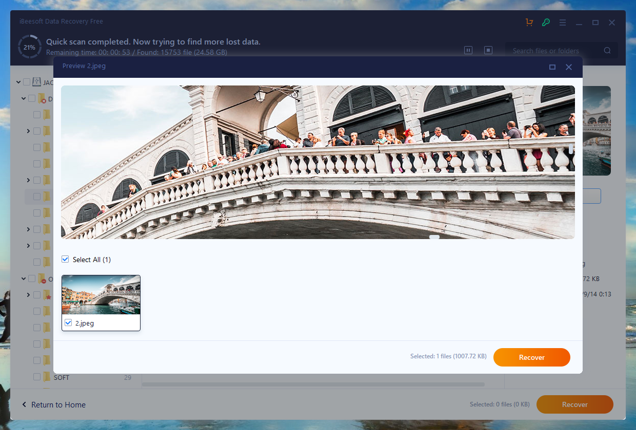Stop the running scan
Screen dimensions: 636x430
(x=488, y=50)
